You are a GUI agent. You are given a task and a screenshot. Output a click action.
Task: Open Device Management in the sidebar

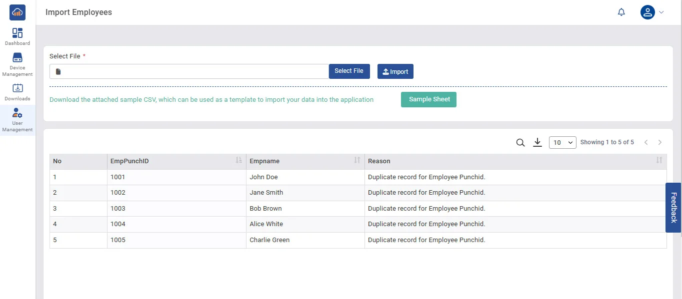tap(17, 64)
